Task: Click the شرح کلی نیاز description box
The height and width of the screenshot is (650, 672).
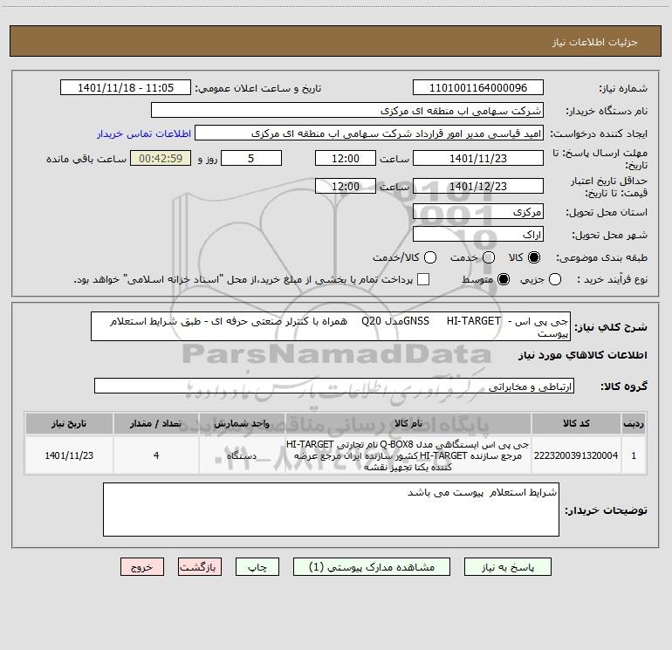Action: coord(331,326)
